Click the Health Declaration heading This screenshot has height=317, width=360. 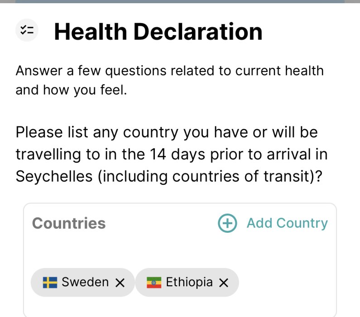pyautogui.click(x=158, y=32)
